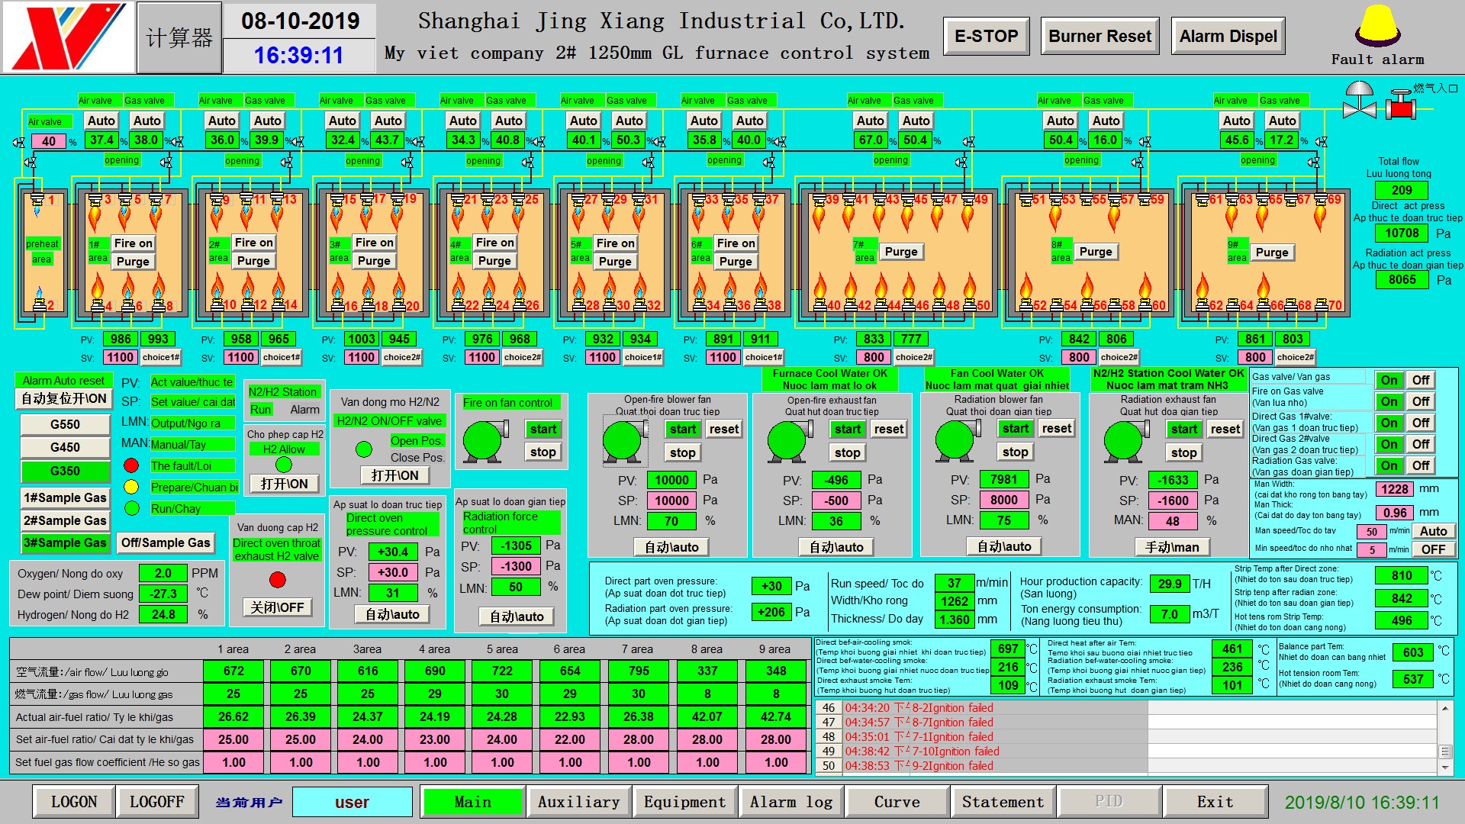1465x824 pixels.
Task: Start the Open-fire blower fan
Action: [683, 430]
